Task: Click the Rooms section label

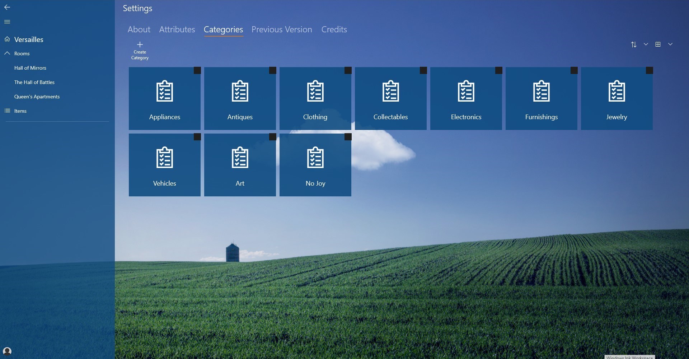Action: click(x=22, y=53)
